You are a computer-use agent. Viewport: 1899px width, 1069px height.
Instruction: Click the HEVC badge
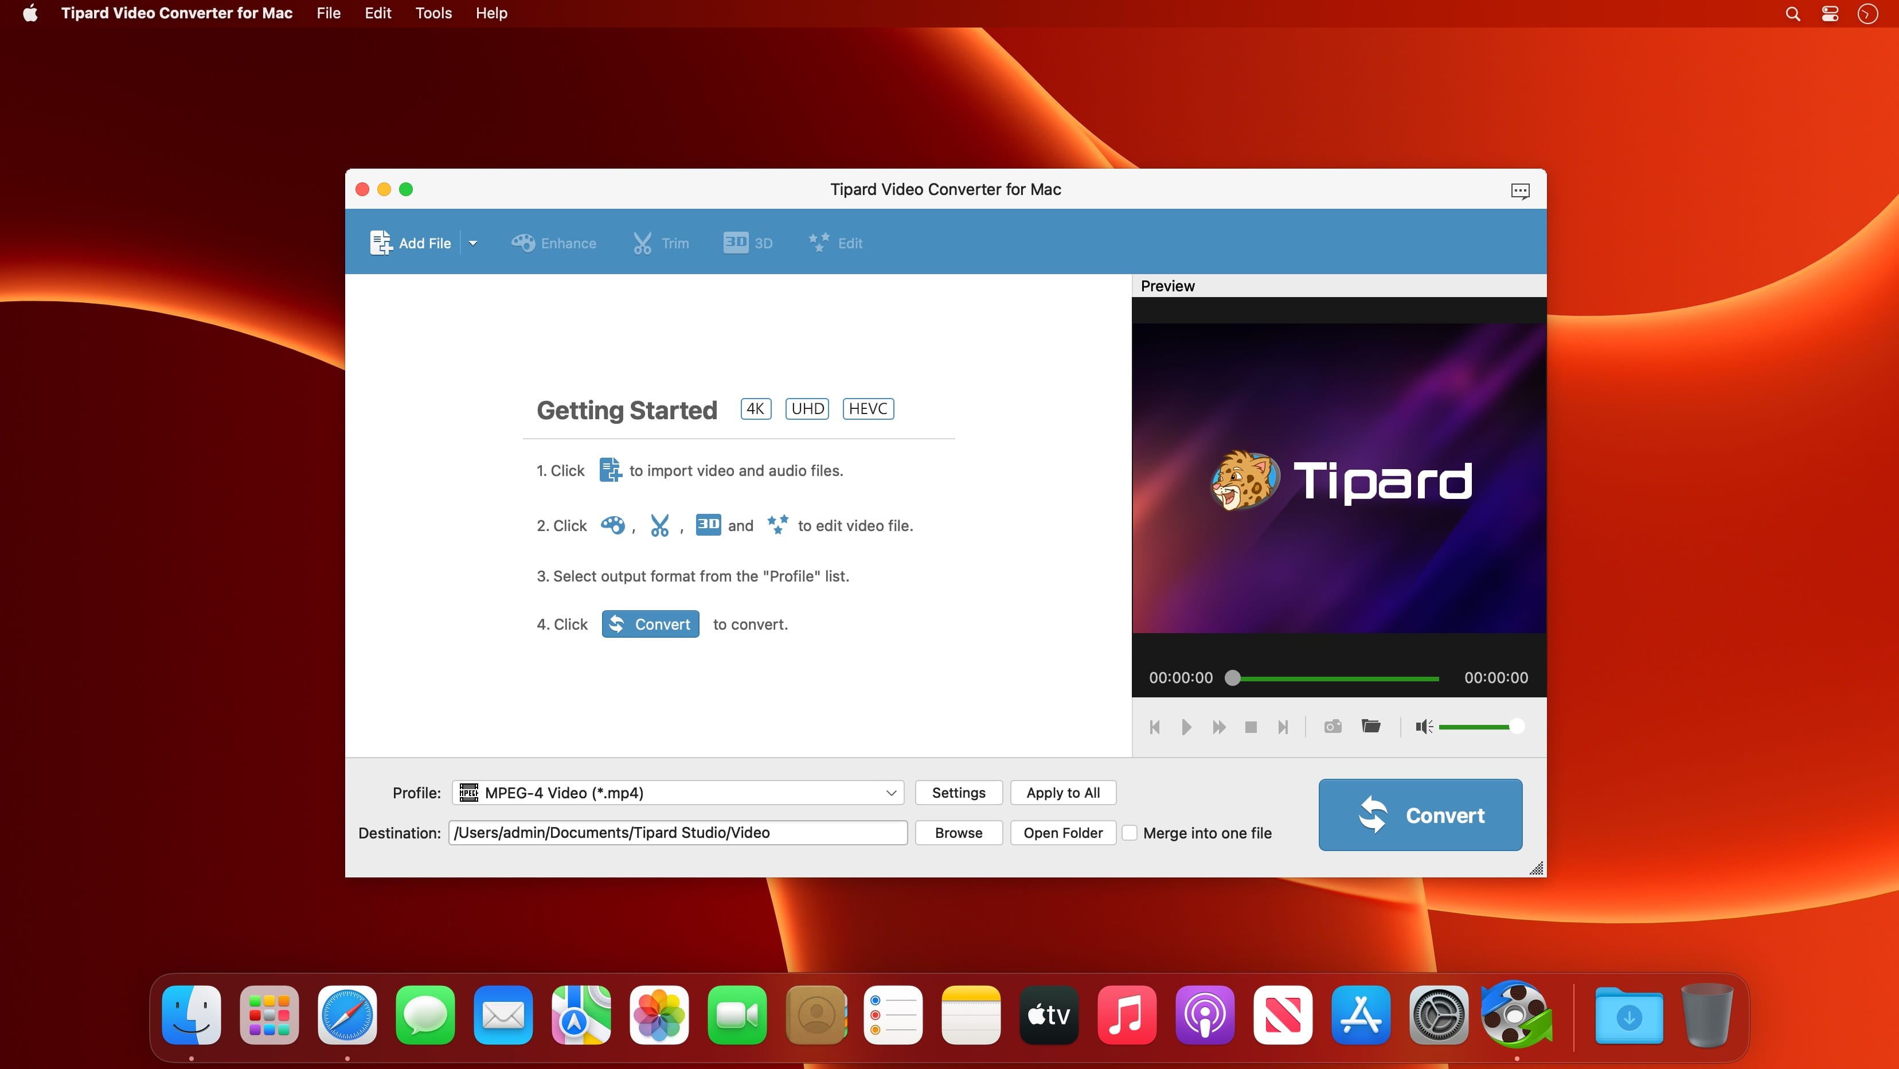tap(868, 408)
